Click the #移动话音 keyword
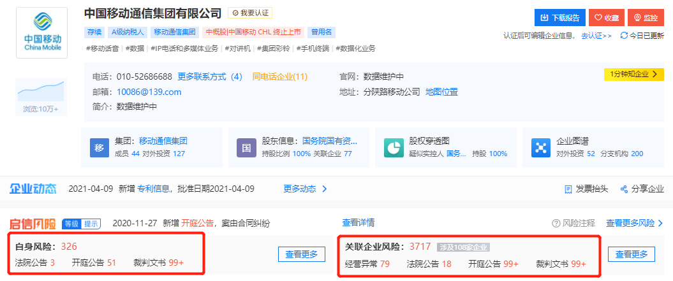Image resolution: width=673 pixels, height=281 pixels. pyautogui.click(x=102, y=48)
